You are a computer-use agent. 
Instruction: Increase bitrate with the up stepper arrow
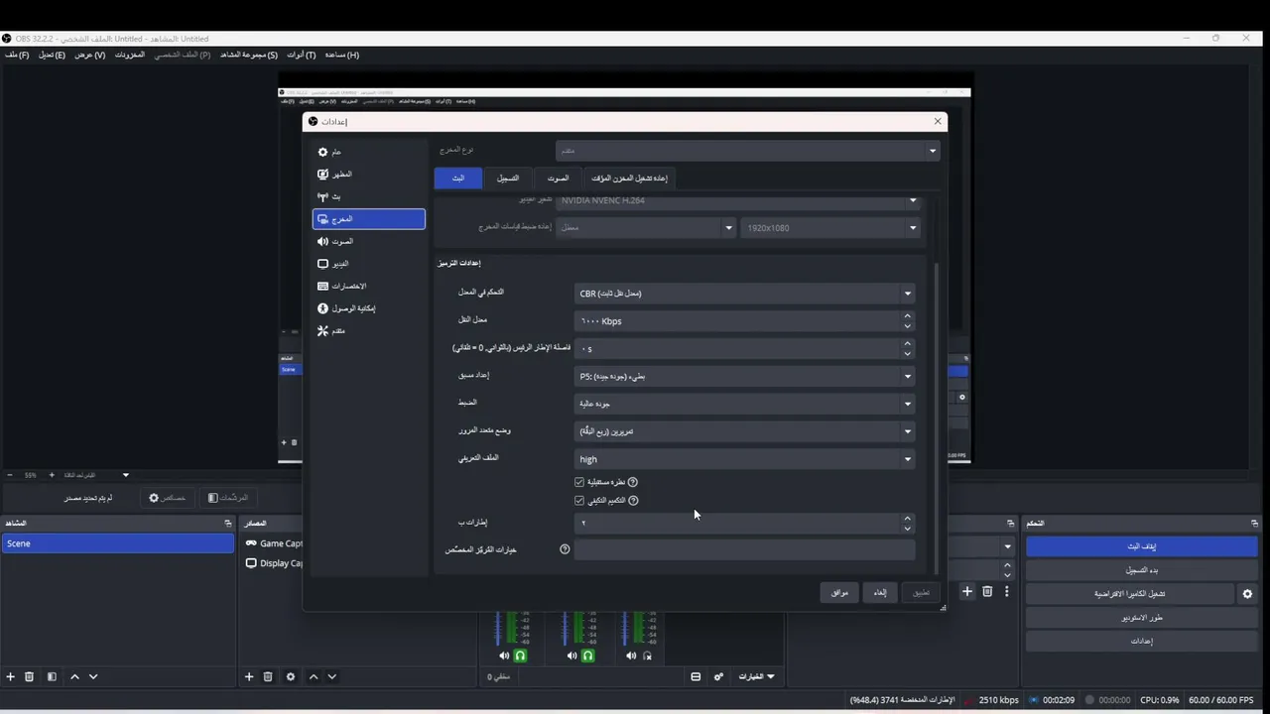[x=907, y=316]
